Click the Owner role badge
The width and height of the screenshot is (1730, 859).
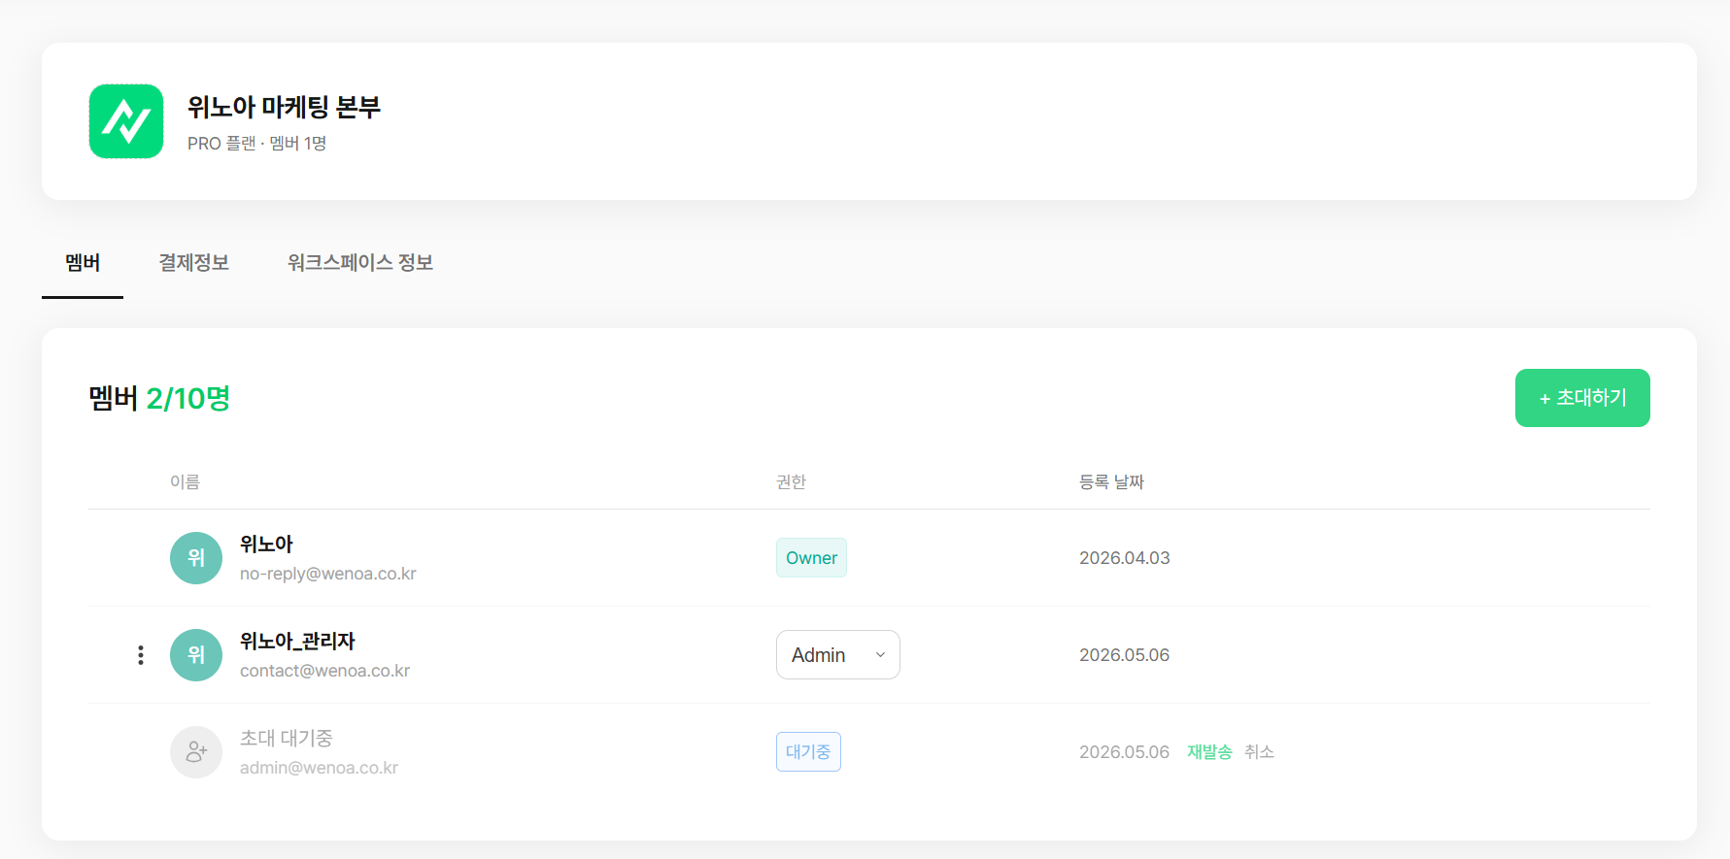point(811,558)
